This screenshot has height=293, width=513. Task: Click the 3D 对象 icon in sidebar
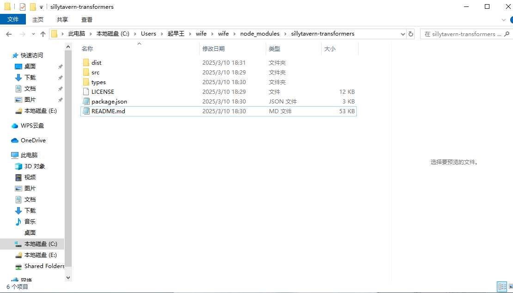pyautogui.click(x=18, y=166)
